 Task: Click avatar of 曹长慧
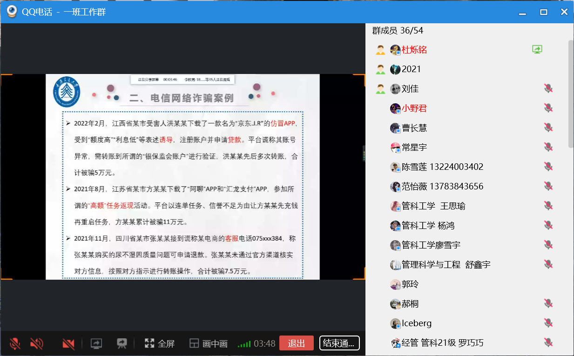pyautogui.click(x=395, y=128)
